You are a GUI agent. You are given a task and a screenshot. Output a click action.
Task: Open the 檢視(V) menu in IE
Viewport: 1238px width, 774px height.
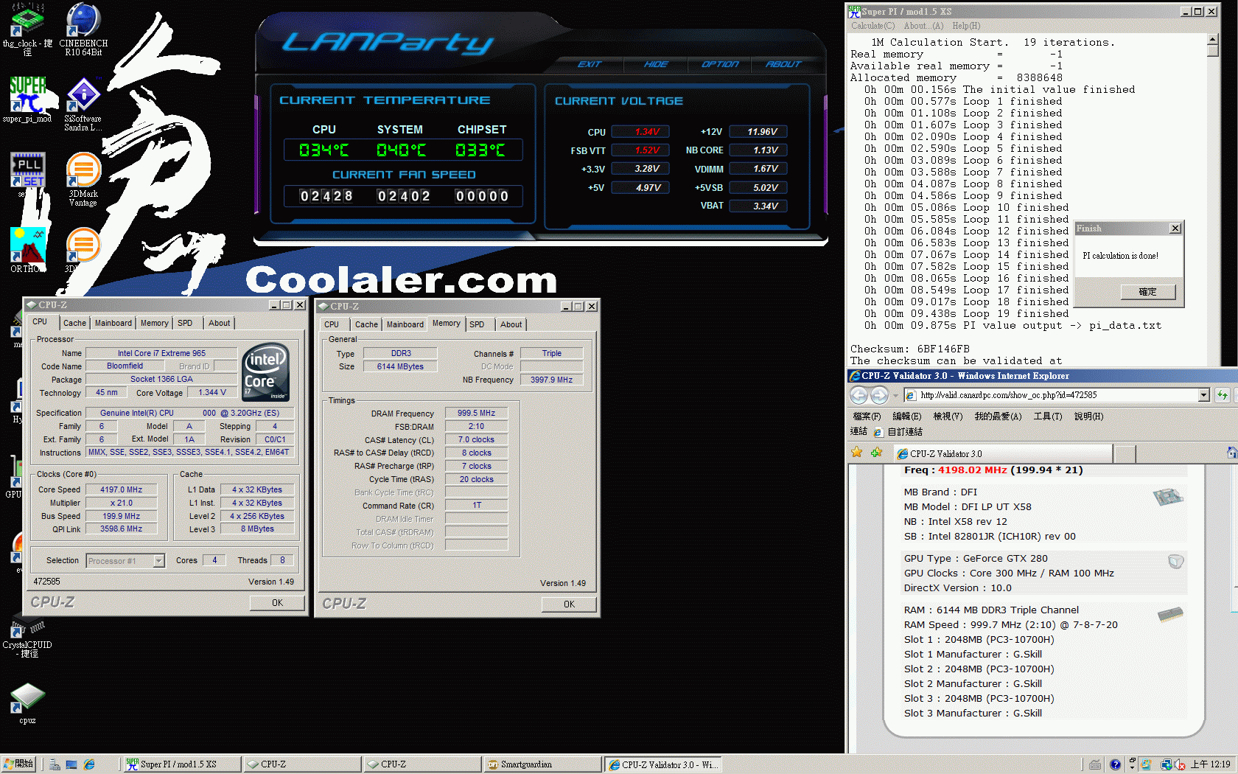pyautogui.click(x=948, y=416)
